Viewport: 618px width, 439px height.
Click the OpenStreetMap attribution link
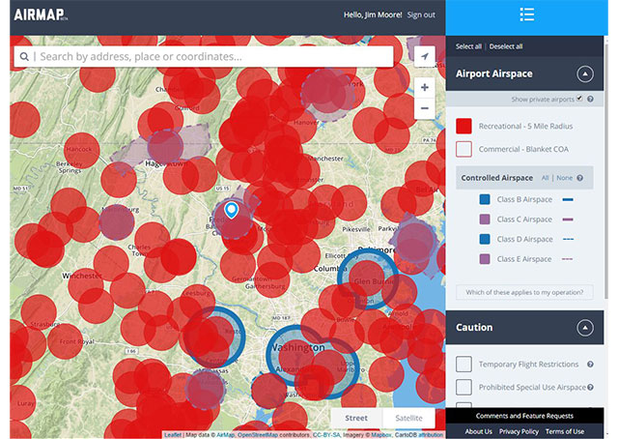pyautogui.click(x=258, y=435)
